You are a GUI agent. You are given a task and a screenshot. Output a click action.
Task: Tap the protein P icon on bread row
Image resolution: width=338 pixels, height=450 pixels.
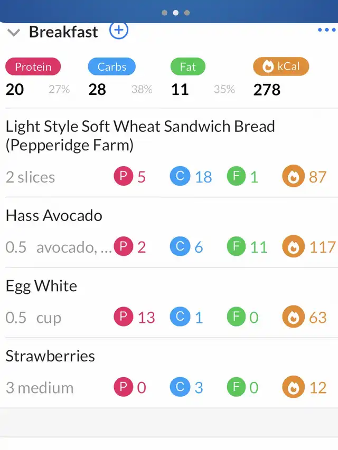point(124,176)
